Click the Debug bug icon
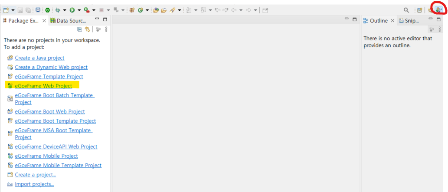The height and width of the screenshot is (192, 448). pyautogui.click(x=57, y=10)
